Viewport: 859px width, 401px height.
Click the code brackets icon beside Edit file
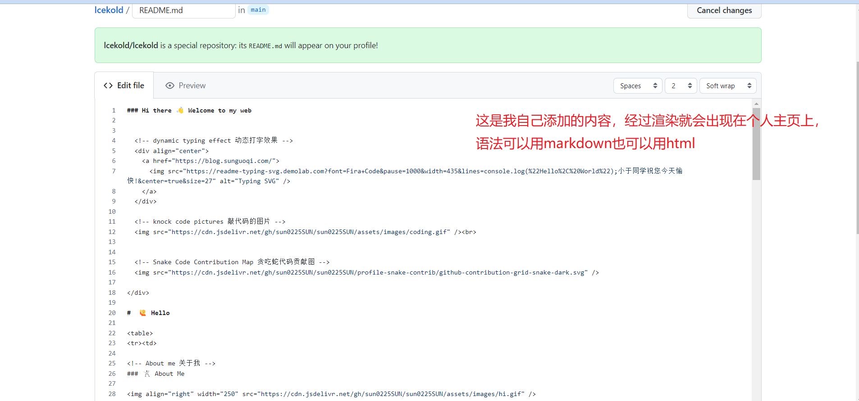pyautogui.click(x=108, y=86)
